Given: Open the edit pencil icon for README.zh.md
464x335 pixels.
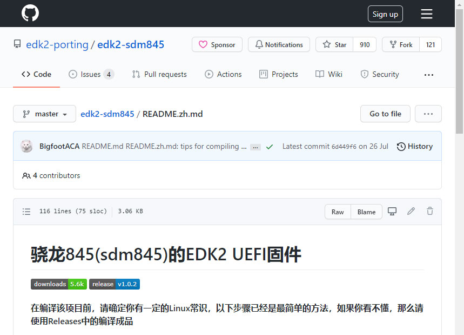Looking at the screenshot, I should pyautogui.click(x=411, y=211).
